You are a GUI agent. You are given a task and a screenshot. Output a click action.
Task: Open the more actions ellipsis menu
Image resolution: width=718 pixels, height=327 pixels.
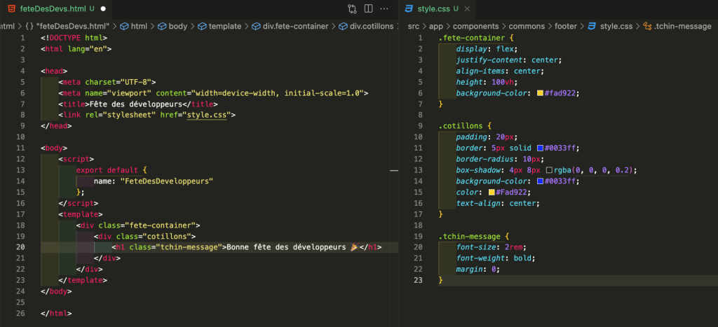385,8
